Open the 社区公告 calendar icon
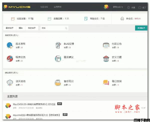Image resolution: width=150 pixels, height=122 pixels. [106, 45]
